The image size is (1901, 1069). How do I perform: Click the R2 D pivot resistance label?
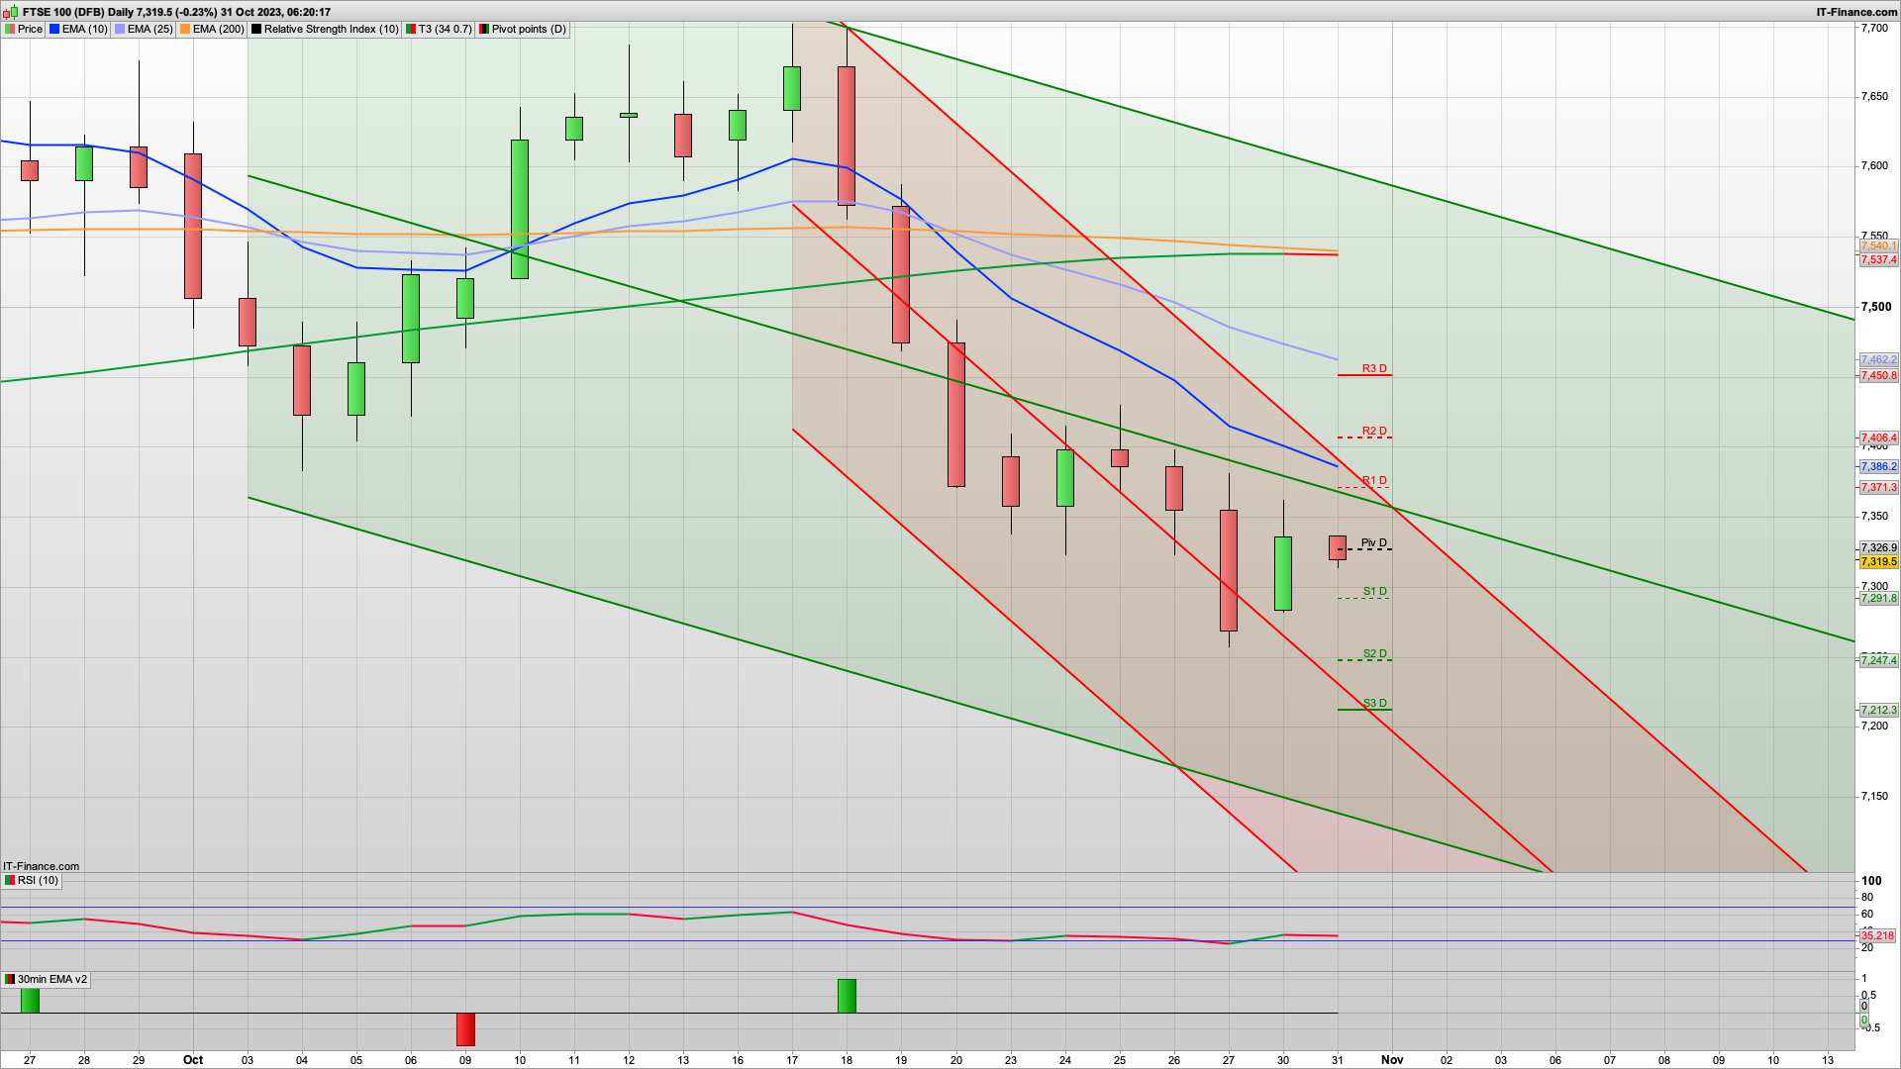coord(1374,431)
